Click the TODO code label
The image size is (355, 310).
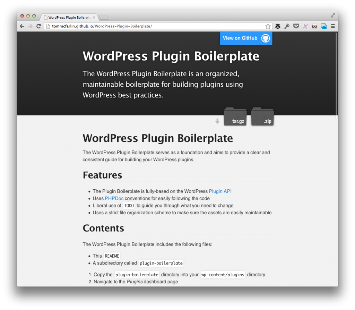[x=129, y=206]
